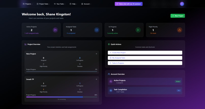Click the folder icon beside Projects

pyautogui.click(x=24, y=4)
